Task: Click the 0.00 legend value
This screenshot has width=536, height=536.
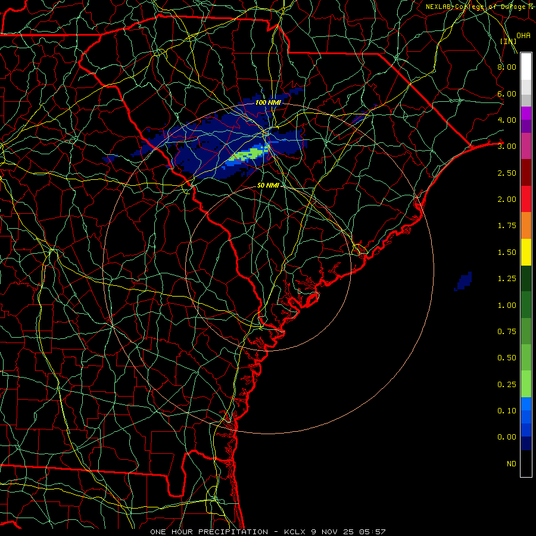Action: pos(507,437)
